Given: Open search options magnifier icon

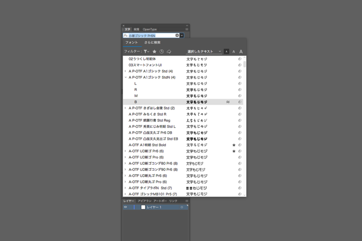Looking at the screenshot, I should [125, 35].
